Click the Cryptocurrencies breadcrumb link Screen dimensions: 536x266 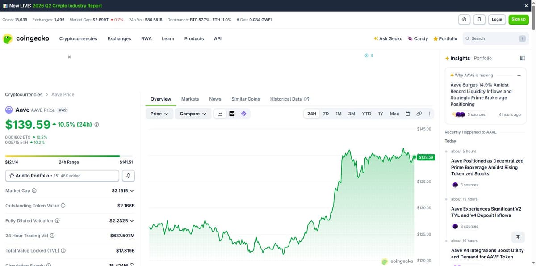[x=24, y=95]
